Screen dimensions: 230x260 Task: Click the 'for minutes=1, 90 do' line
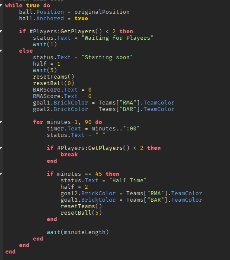[x=67, y=122]
